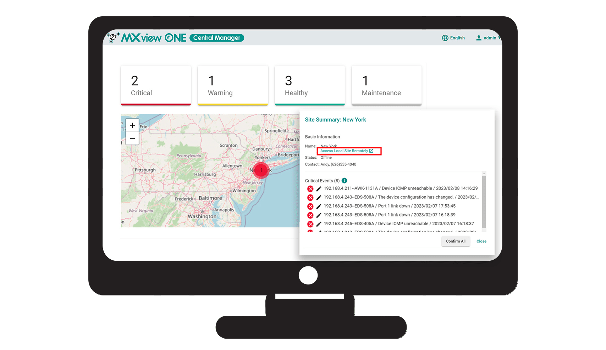Close the Site Summary dialog
Screen dimensions: 606x350
coord(481,241)
